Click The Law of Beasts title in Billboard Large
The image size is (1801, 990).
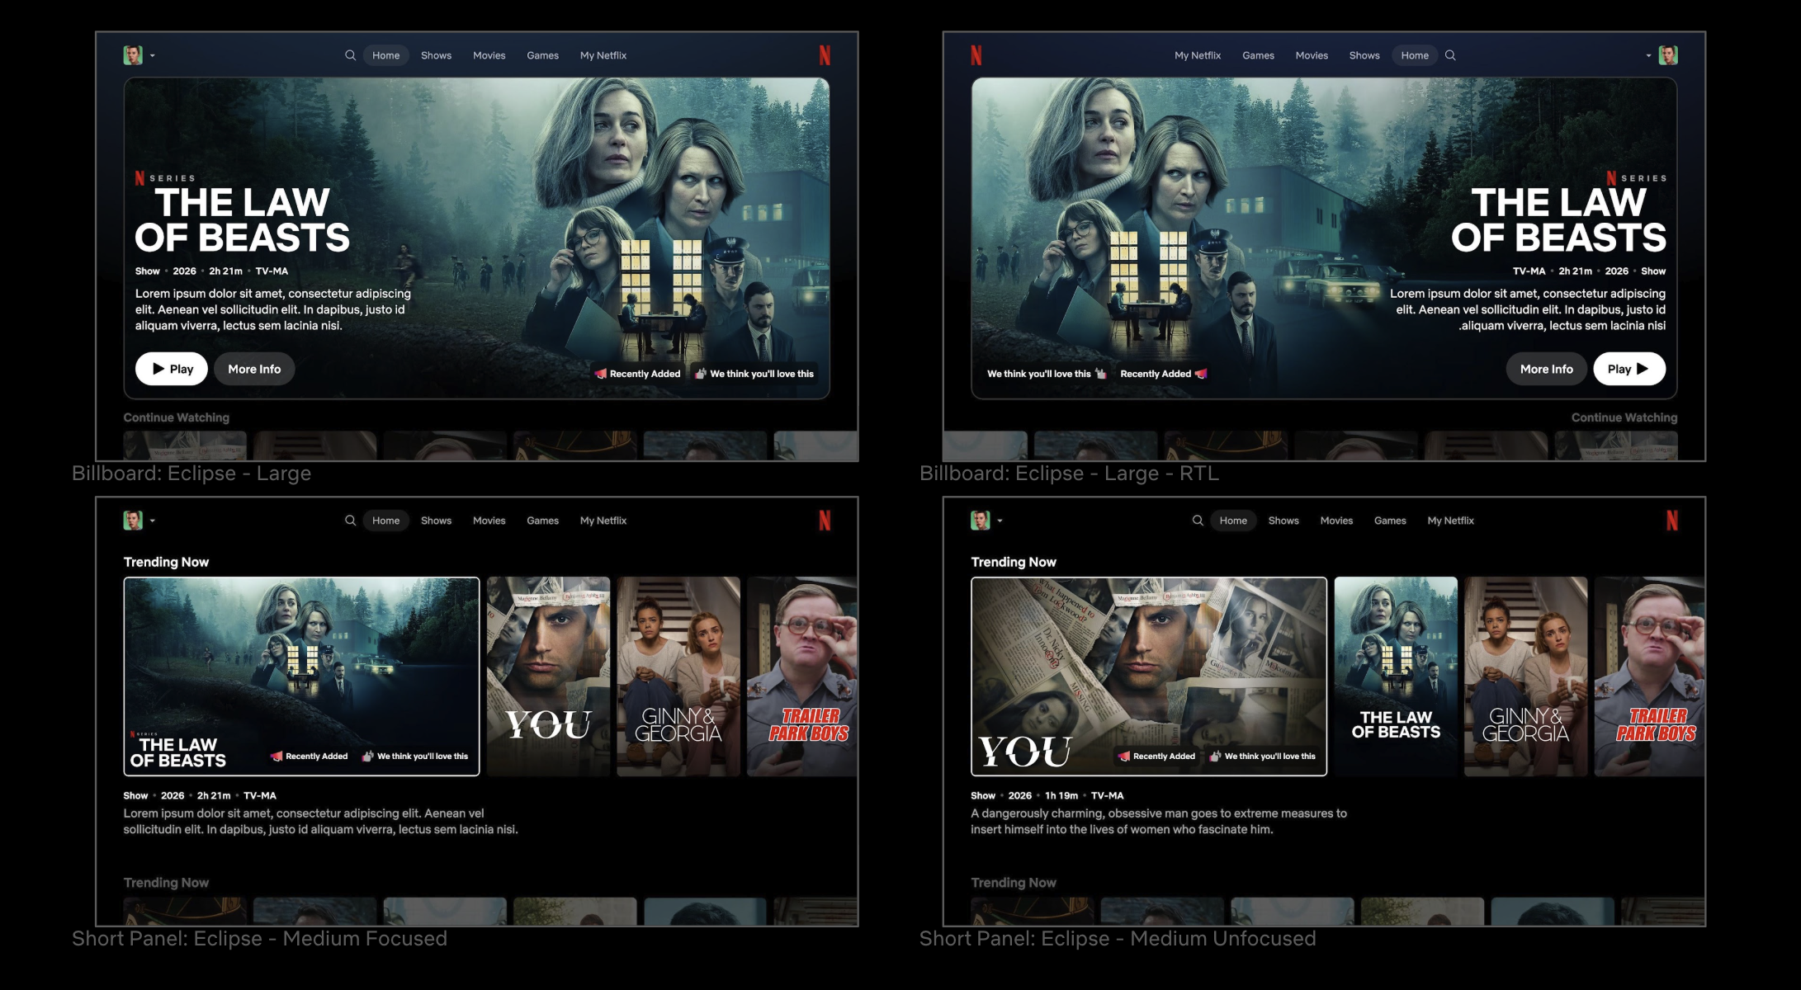242,220
